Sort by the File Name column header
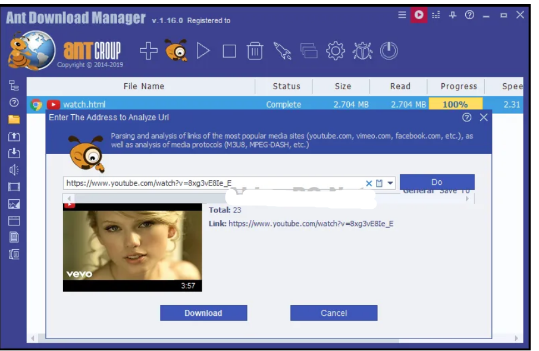The image size is (539, 351). [143, 86]
